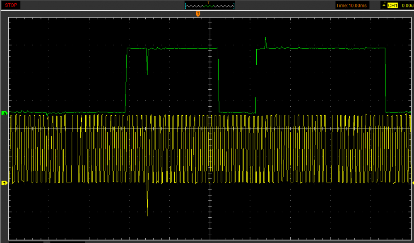Select the orange T trigger position marker
This screenshot has height=243, width=414.
[198, 14]
